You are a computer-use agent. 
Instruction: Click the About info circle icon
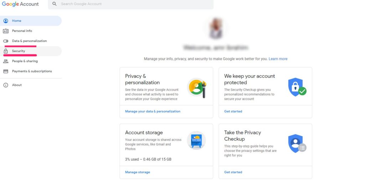pyautogui.click(x=5, y=85)
